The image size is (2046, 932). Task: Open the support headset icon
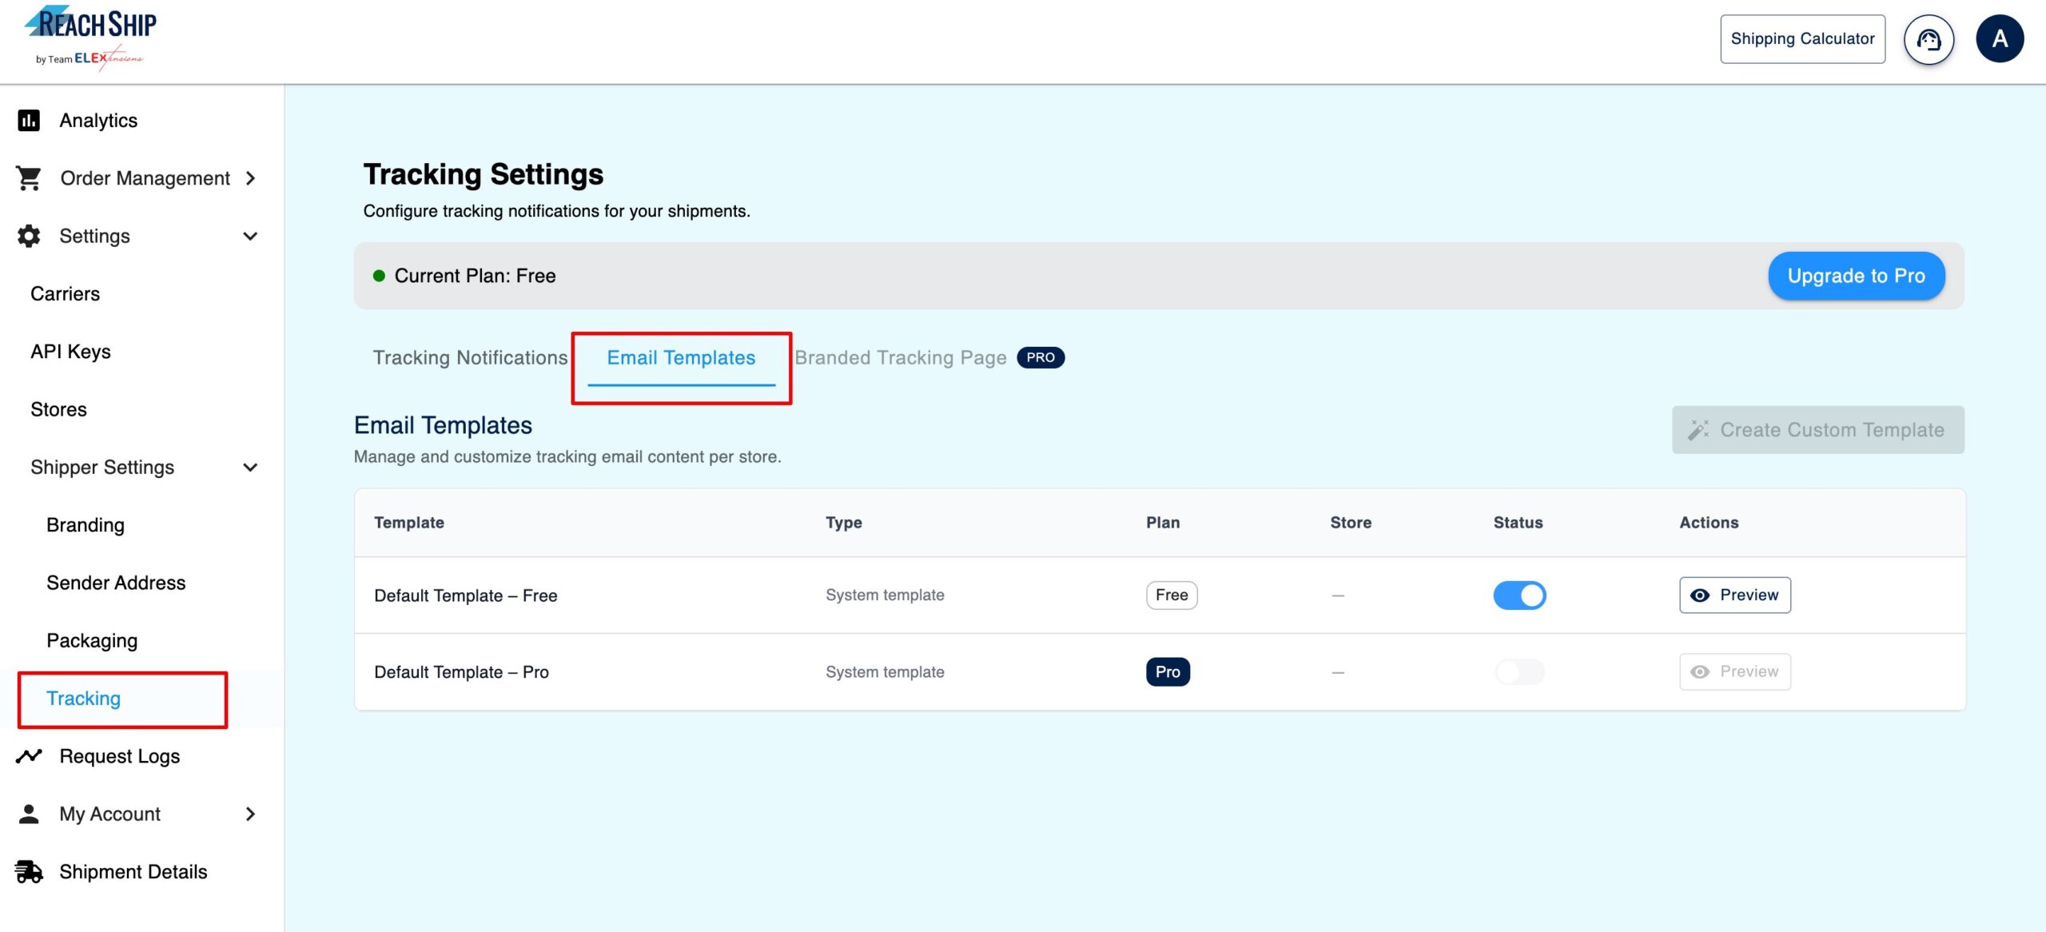[1929, 39]
